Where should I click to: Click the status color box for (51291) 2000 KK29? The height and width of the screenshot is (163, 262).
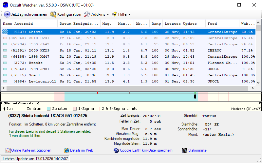coord(5,51)
